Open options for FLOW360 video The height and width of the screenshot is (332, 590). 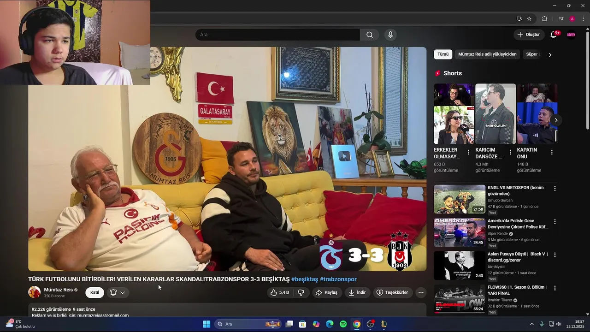pyautogui.click(x=555, y=288)
